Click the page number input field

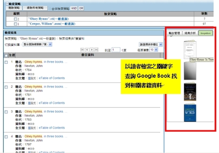pyautogui.click(x=116, y=50)
